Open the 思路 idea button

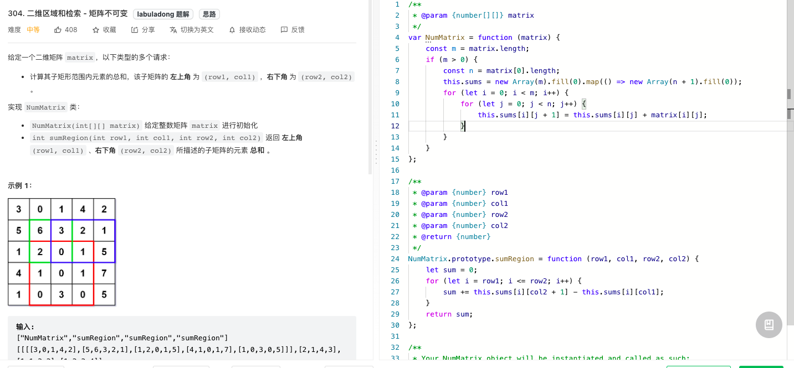coord(208,14)
